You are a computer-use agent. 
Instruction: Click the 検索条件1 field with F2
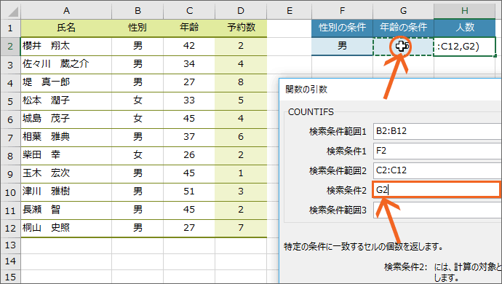click(437, 151)
